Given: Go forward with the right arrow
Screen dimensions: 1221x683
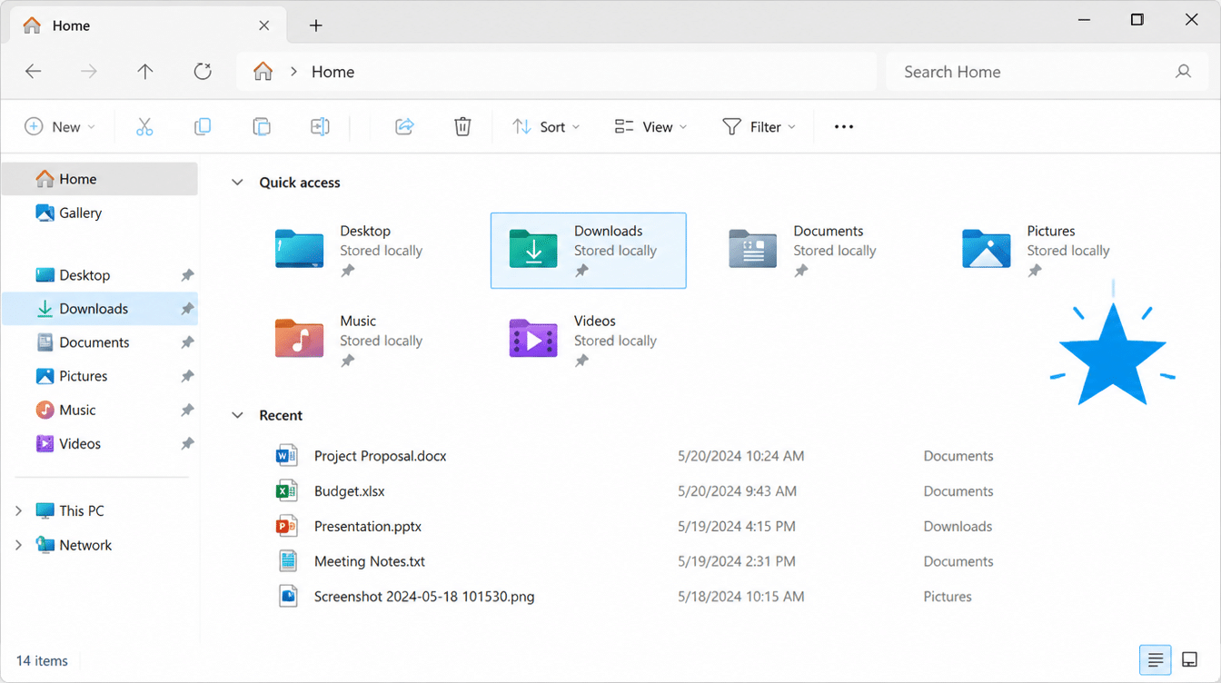Looking at the screenshot, I should coord(89,72).
